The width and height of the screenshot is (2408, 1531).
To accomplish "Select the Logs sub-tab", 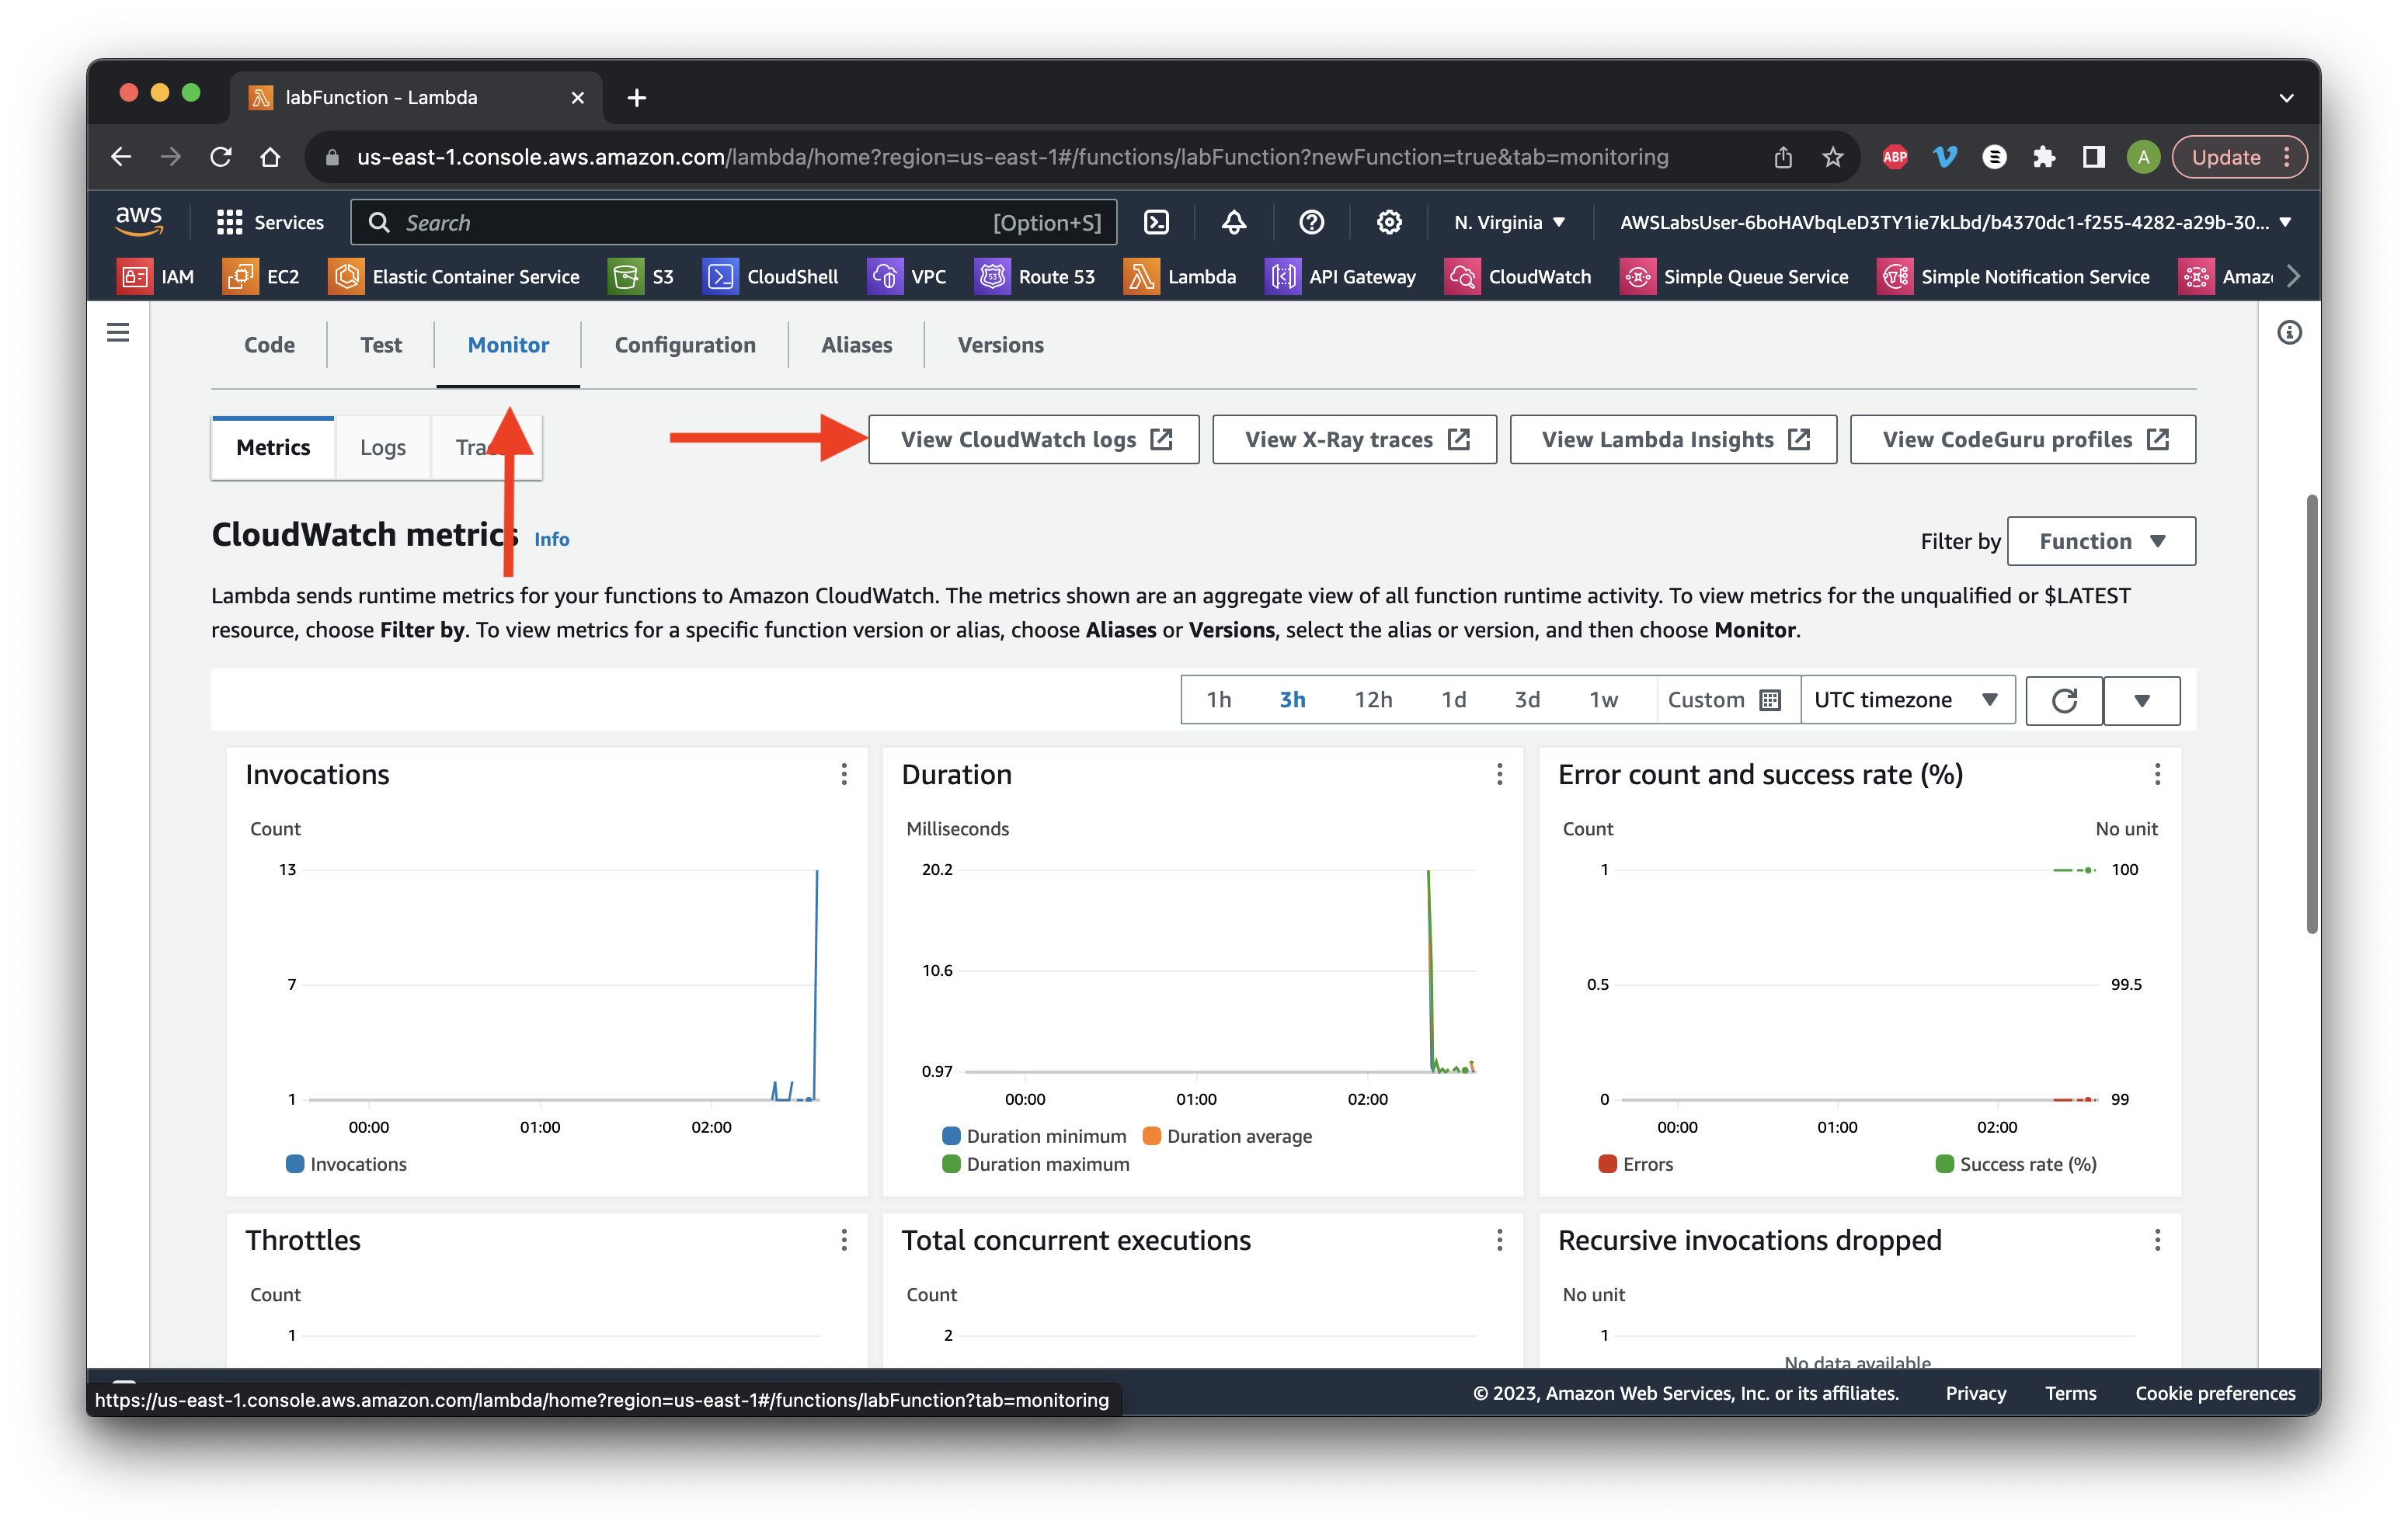I will click(383, 446).
